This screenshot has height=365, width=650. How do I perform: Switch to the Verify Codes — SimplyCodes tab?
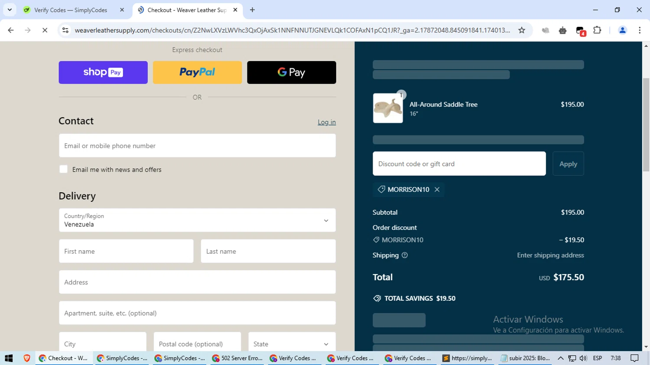71,10
